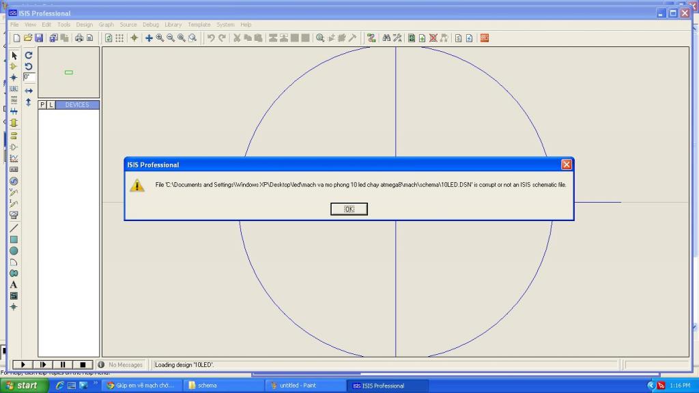Select the 2D box graphics tool
Viewport: 699px width, 393px height.
(x=14, y=239)
